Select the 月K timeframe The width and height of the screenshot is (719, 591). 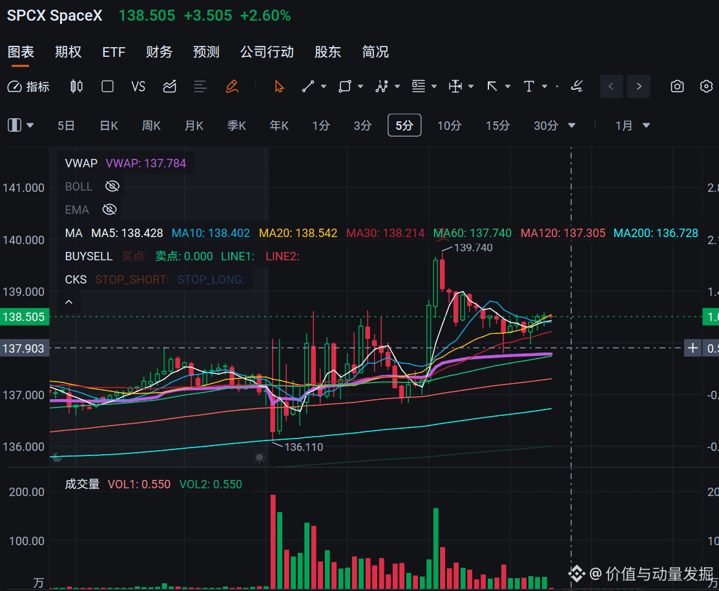194,125
